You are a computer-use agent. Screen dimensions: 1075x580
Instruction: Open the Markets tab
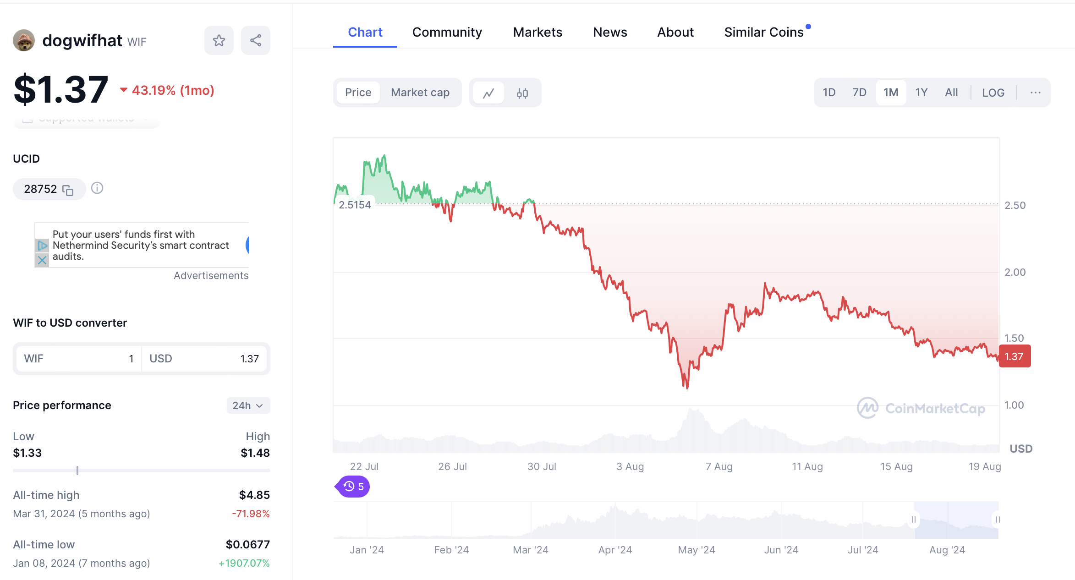537,32
